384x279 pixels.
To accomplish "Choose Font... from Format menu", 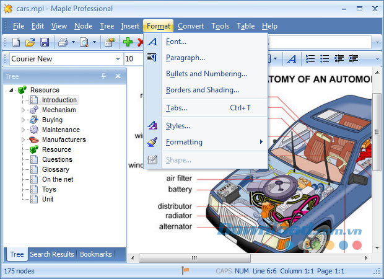I will (x=206, y=42).
